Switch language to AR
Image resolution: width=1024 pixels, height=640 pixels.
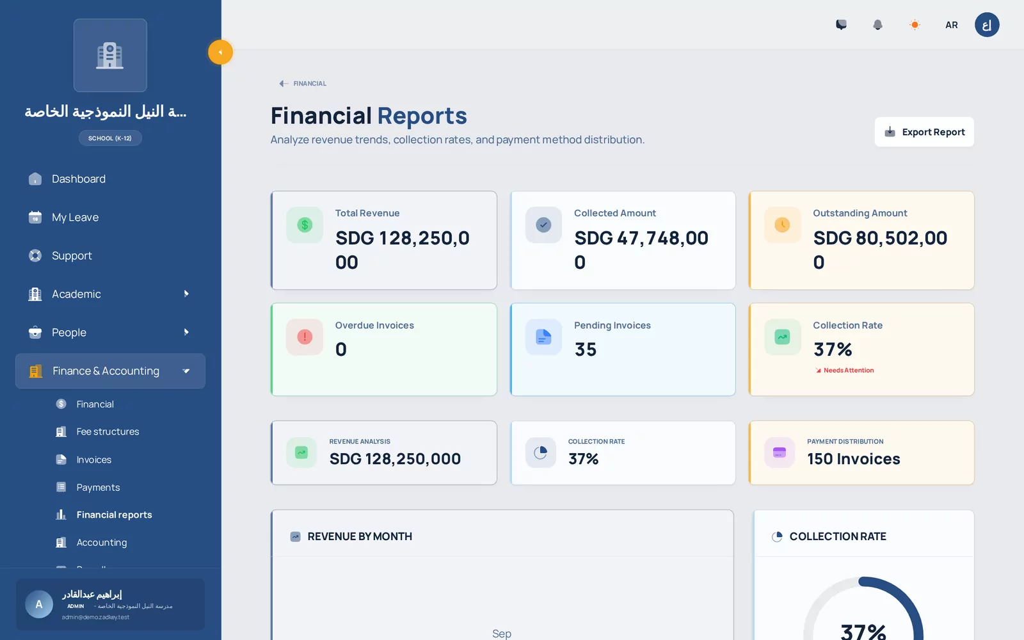point(952,25)
